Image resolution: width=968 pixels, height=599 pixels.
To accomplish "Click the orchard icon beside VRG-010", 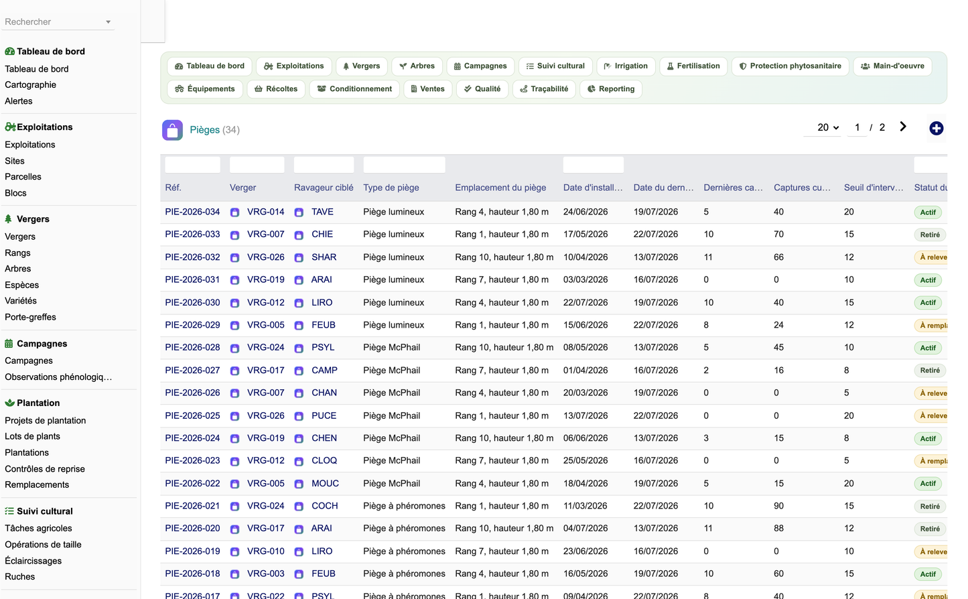I will coord(234,552).
